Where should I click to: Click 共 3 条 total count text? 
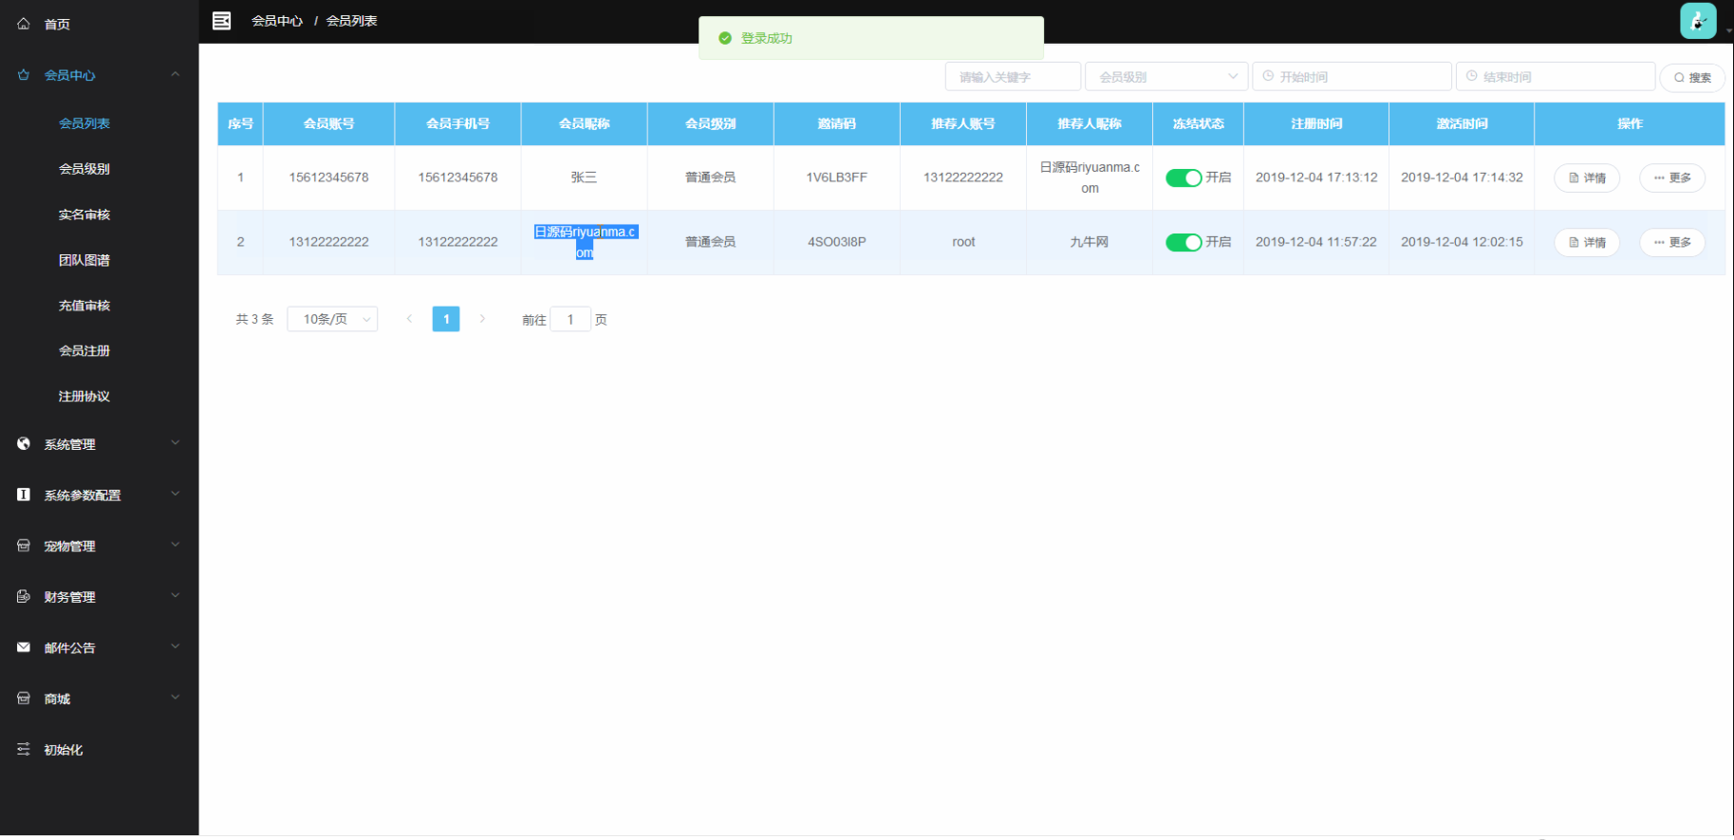click(254, 319)
